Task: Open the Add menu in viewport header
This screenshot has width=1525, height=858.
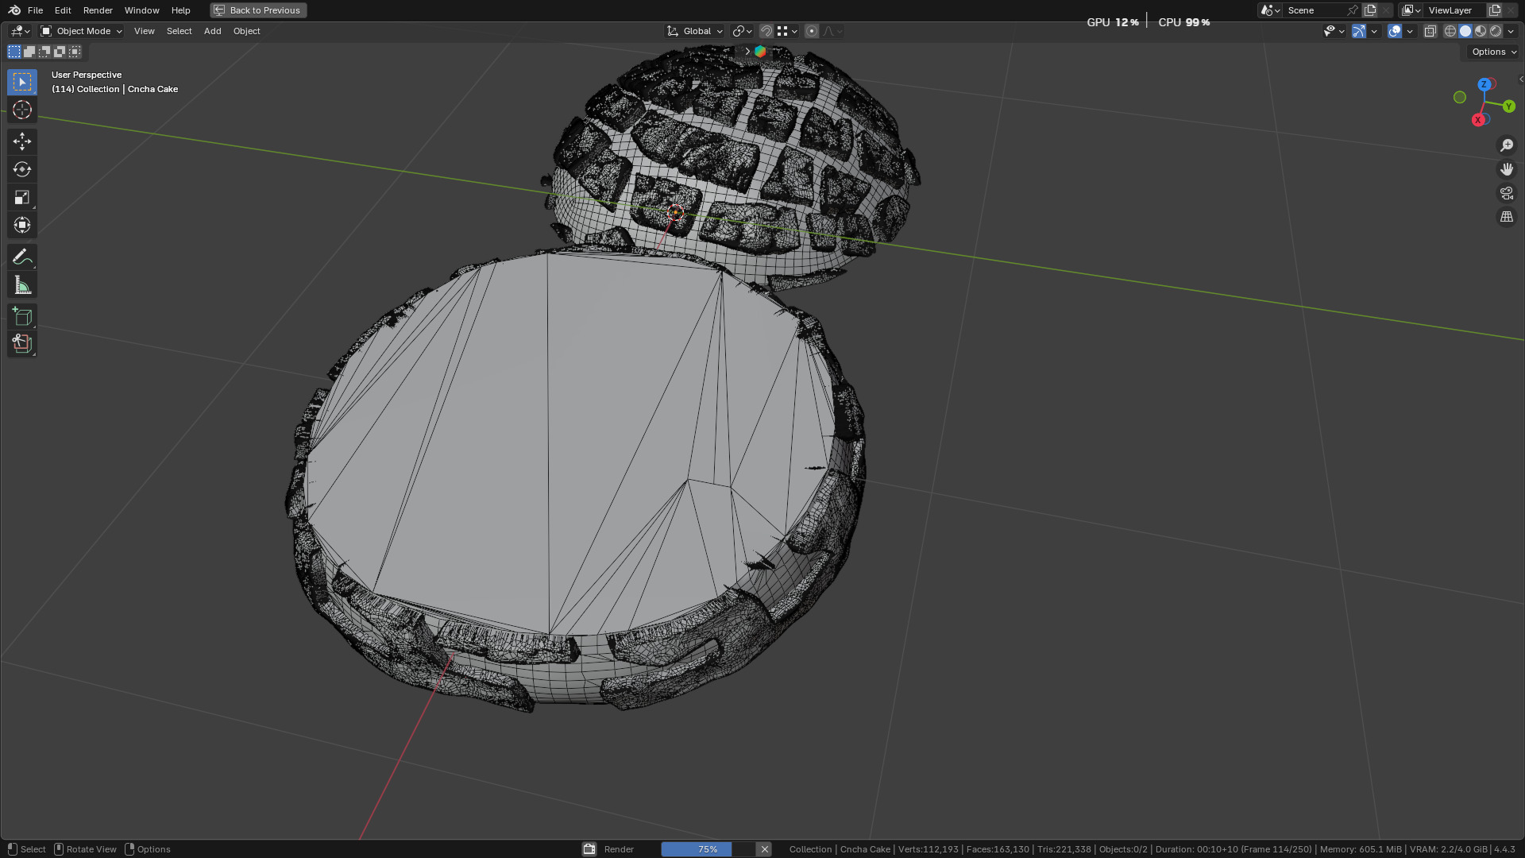Action: click(212, 31)
